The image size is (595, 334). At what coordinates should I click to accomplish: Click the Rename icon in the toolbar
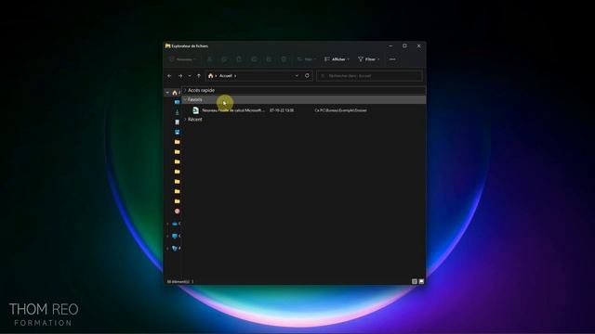pos(254,59)
